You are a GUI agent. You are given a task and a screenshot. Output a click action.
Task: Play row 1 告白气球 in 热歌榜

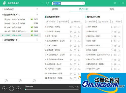(x=71, y=27)
